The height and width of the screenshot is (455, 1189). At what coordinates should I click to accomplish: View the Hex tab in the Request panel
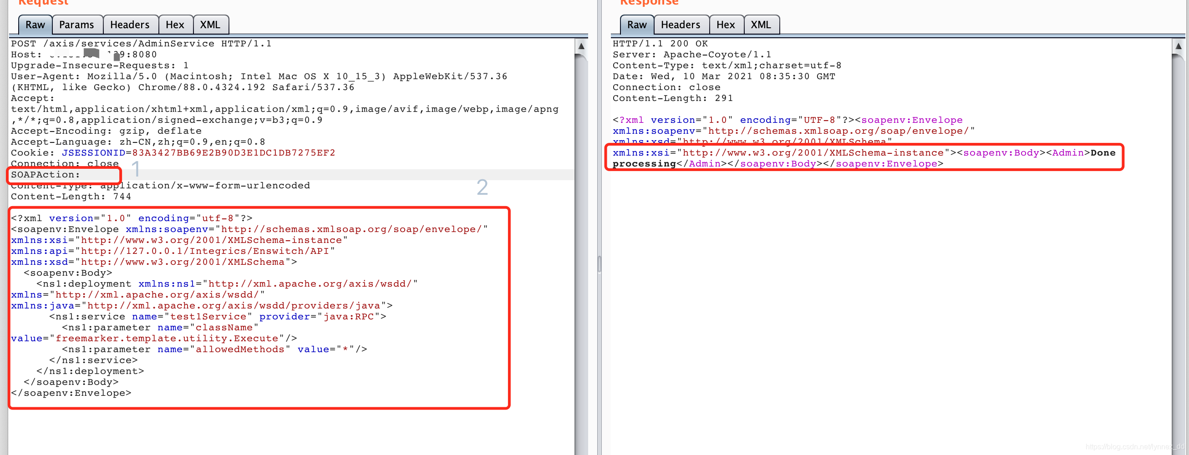point(175,25)
